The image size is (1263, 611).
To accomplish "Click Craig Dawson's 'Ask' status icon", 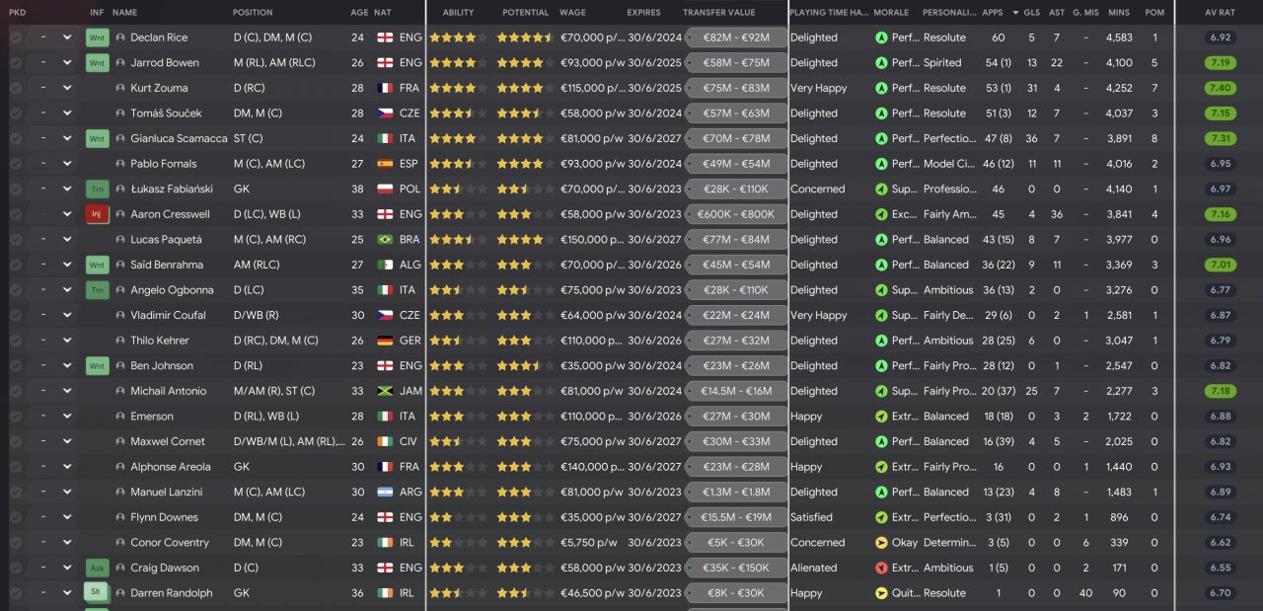I will (97, 568).
